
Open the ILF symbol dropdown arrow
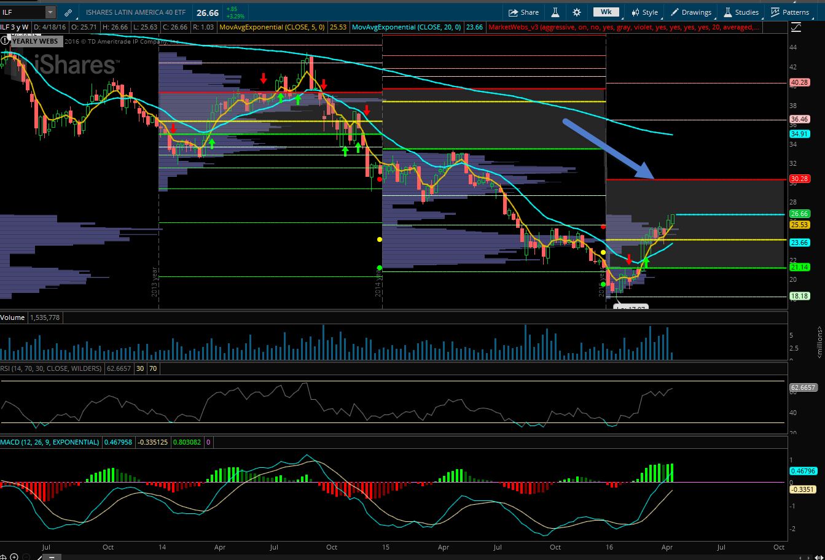pos(50,12)
